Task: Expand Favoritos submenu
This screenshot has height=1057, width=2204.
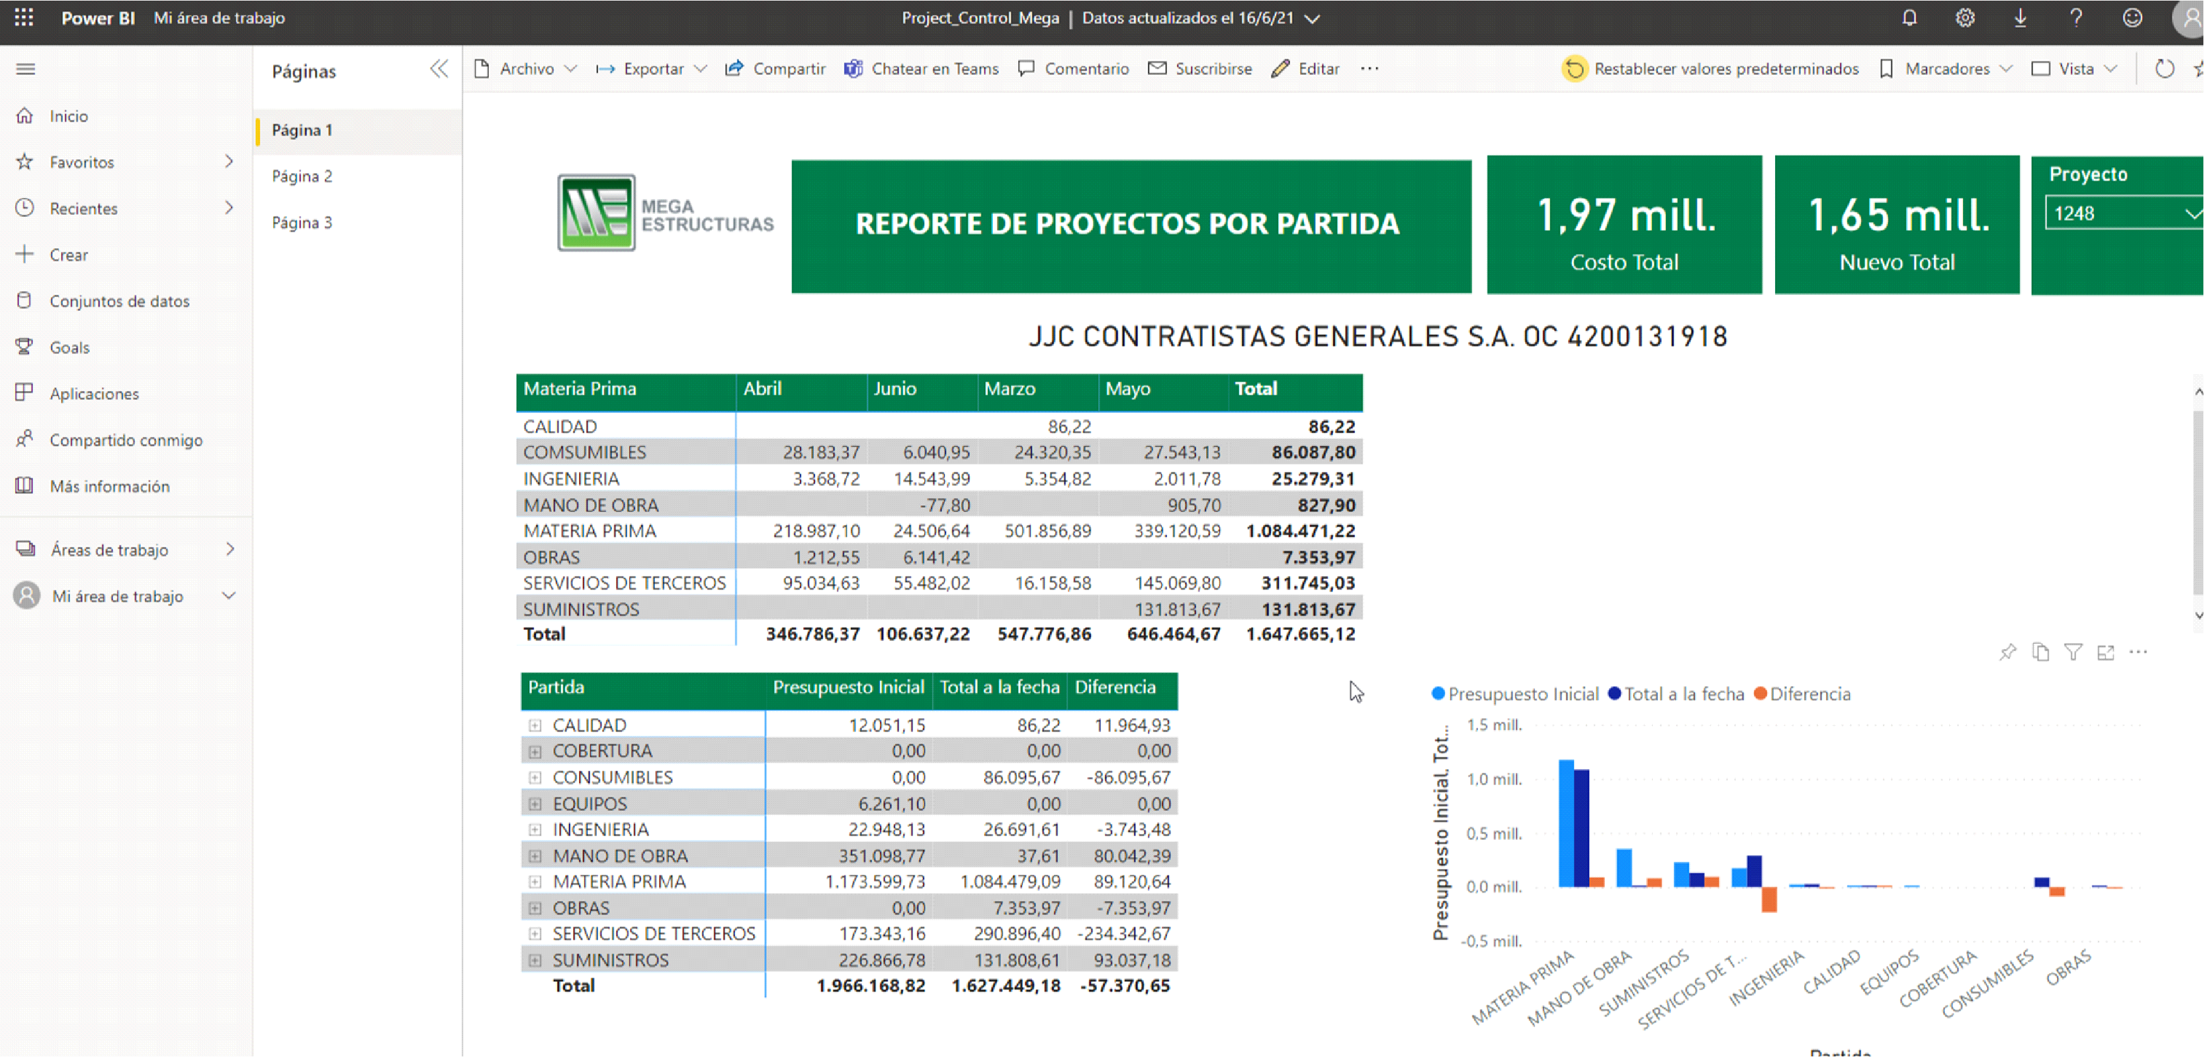Action: (x=228, y=161)
